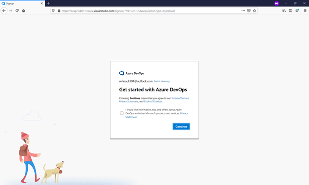The height and width of the screenshot is (185, 309).
Task: Open the Firefox account icon
Action: [297, 10]
